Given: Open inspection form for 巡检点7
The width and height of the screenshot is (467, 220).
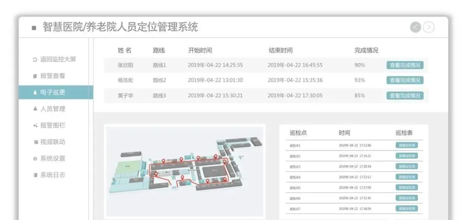Looking at the screenshot, I should pyautogui.click(x=406, y=208).
